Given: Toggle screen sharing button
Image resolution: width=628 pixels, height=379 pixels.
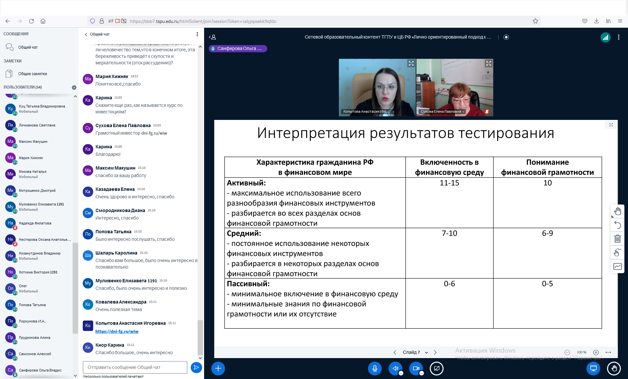Looking at the screenshot, I should coord(436,369).
